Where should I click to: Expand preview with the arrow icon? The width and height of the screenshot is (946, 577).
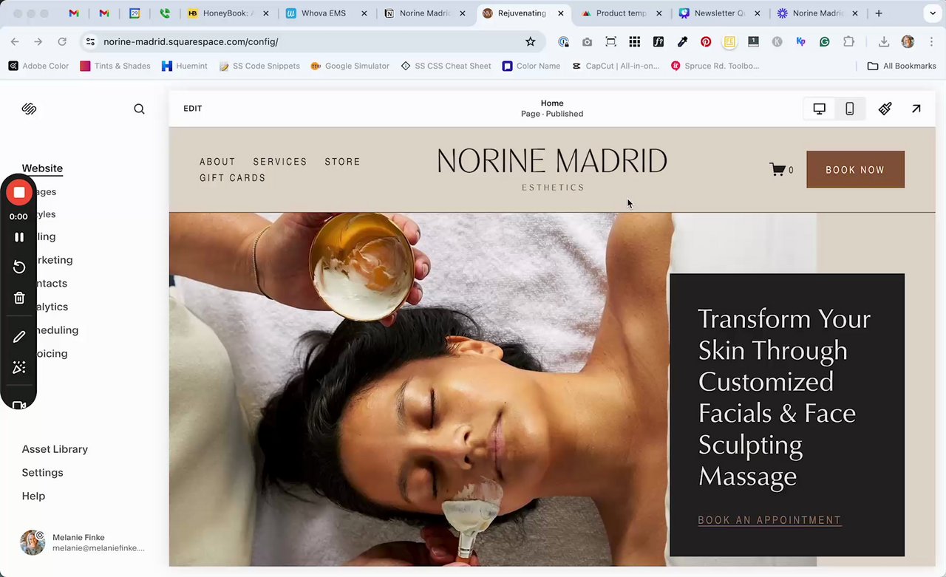[916, 109]
